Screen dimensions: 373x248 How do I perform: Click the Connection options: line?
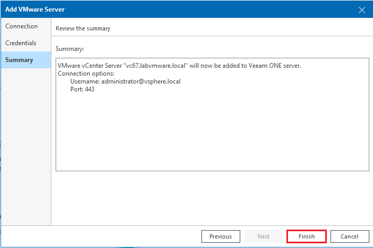pos(86,74)
